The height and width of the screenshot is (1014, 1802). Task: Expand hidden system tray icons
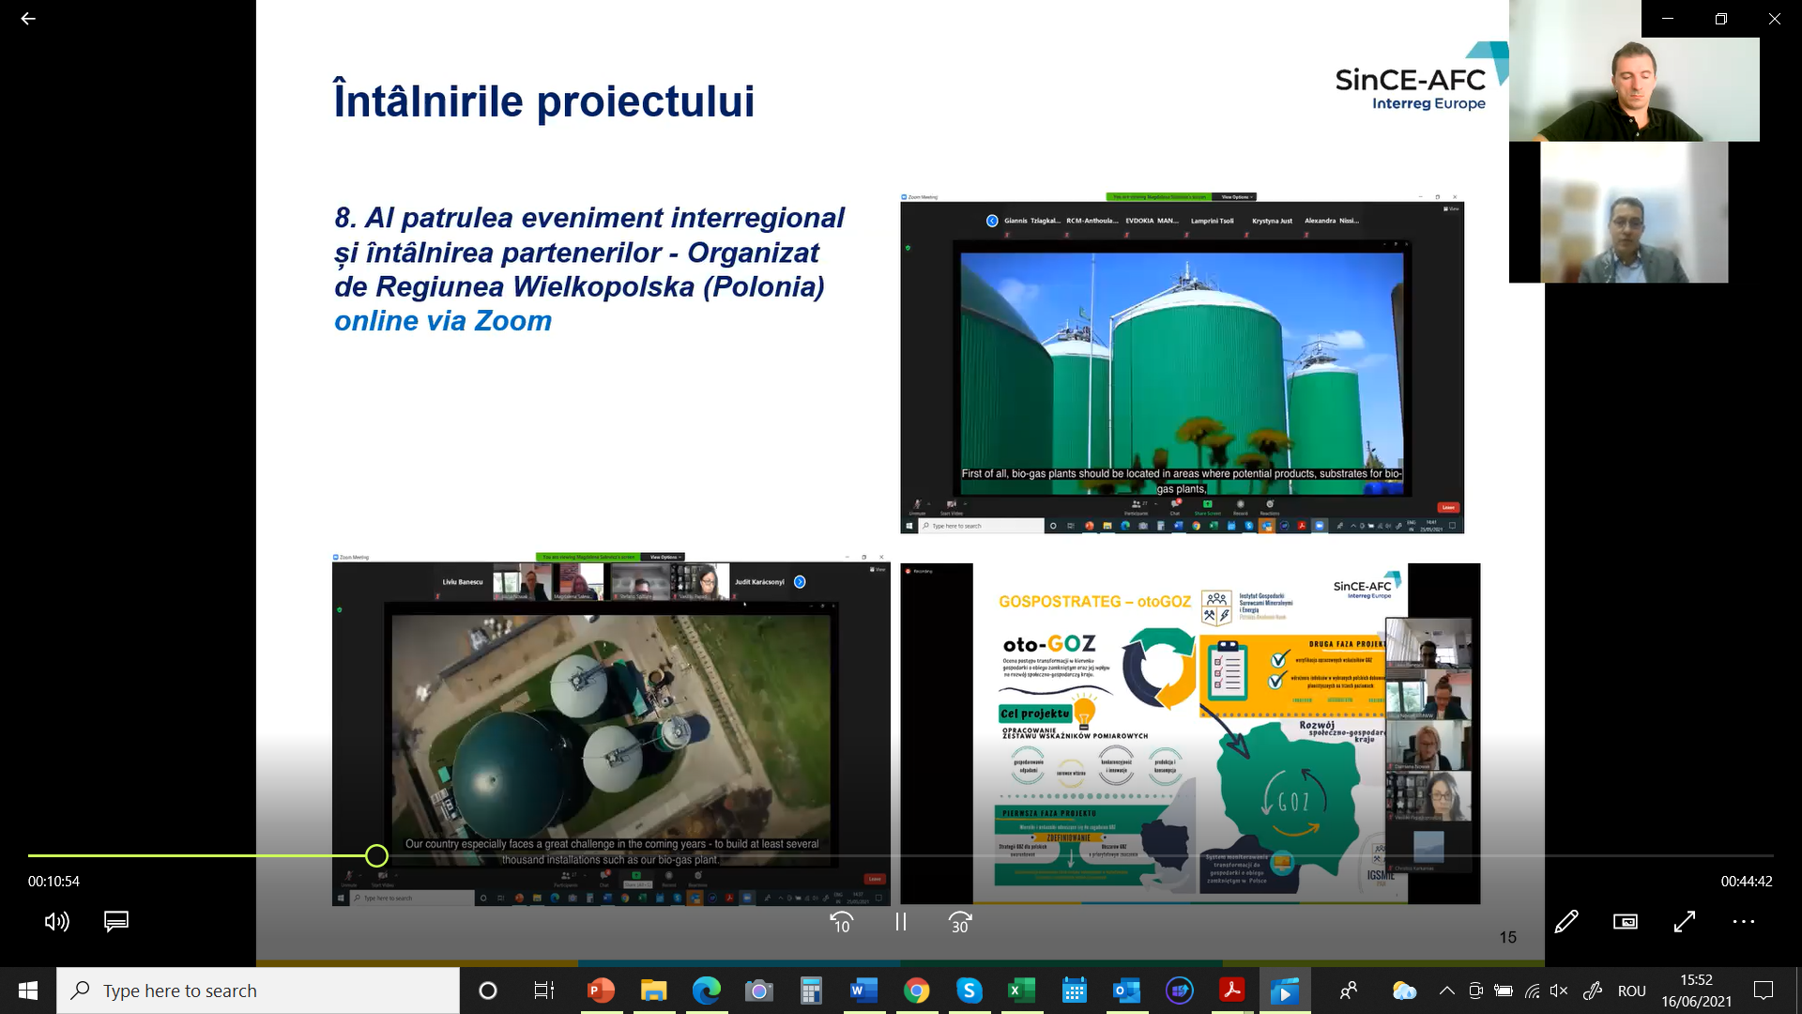[x=1446, y=991]
